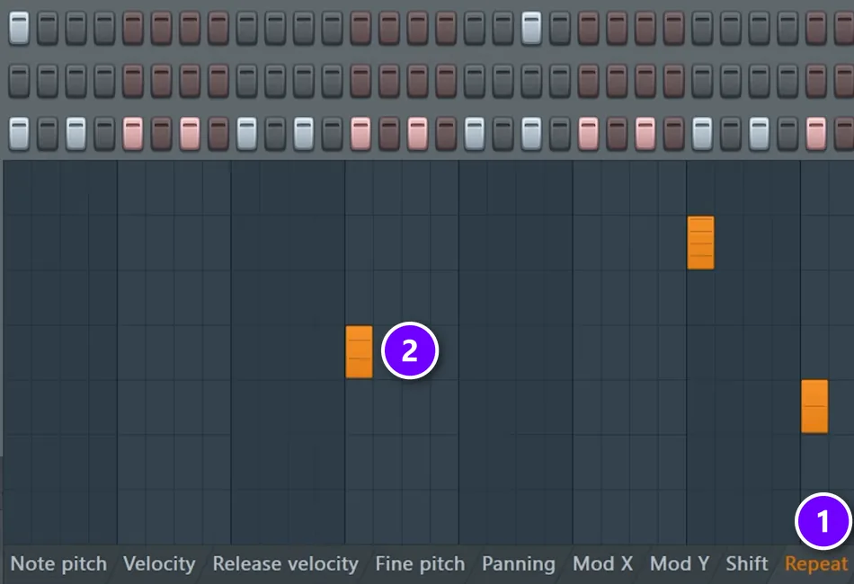This screenshot has height=584, width=854.
Task: Open the Fine pitch tab
Action: [420, 564]
